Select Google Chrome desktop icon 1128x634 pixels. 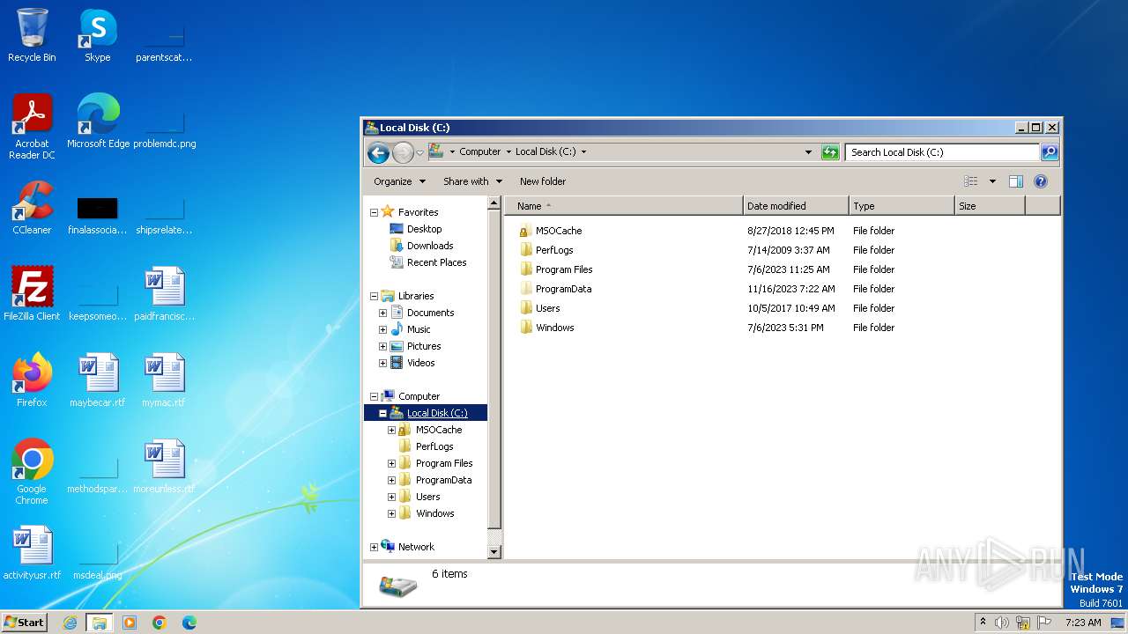point(32,472)
